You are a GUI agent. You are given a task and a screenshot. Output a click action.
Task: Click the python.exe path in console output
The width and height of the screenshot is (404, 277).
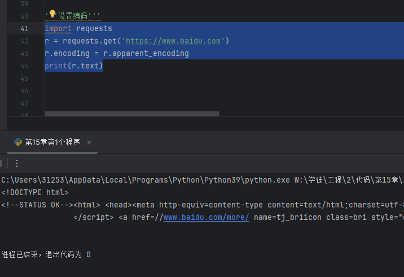(146, 180)
